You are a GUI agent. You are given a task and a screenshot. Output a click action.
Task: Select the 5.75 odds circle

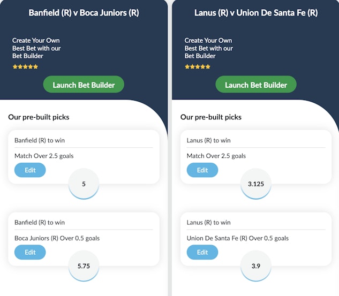(x=84, y=266)
